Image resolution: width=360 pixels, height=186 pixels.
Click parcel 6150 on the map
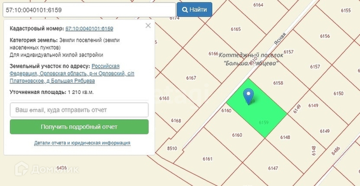pos(338,94)
